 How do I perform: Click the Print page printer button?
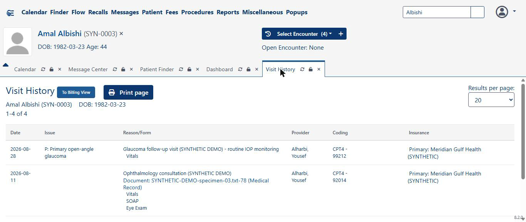(x=128, y=92)
